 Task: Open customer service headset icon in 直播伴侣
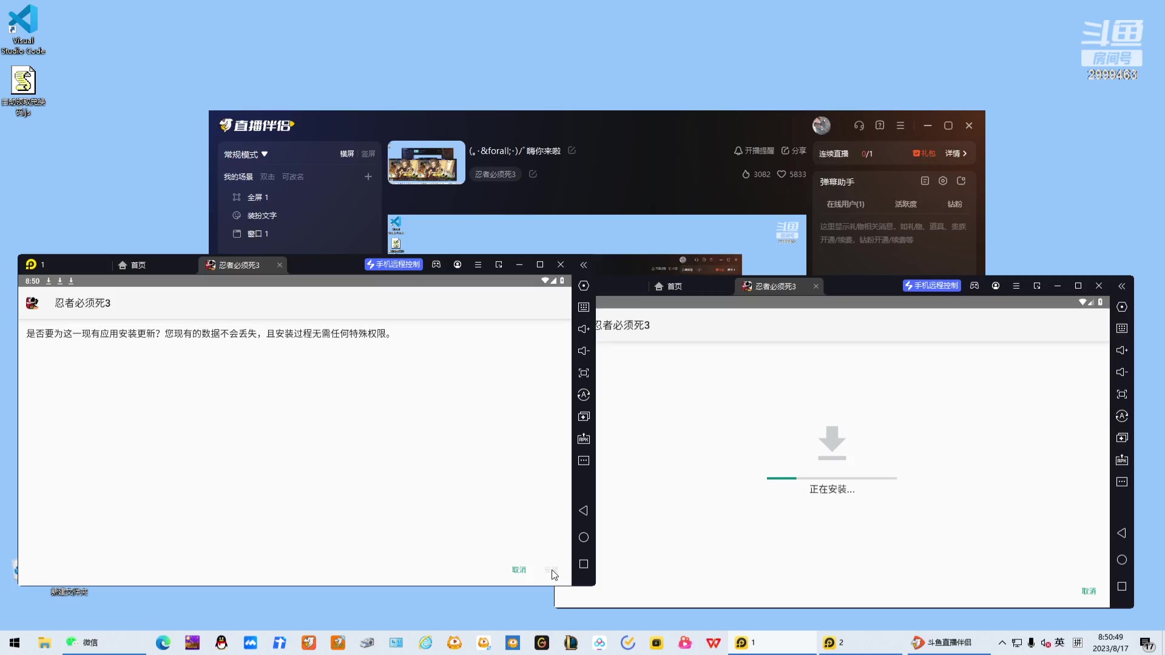[859, 126]
